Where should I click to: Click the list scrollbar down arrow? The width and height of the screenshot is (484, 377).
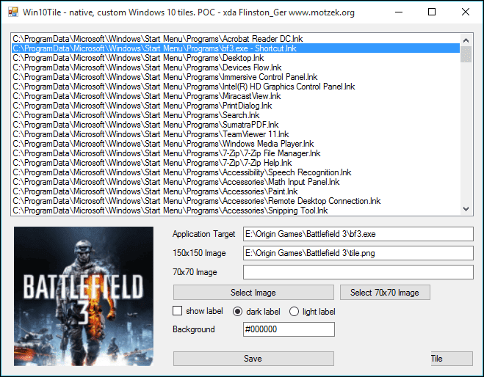tap(466, 209)
